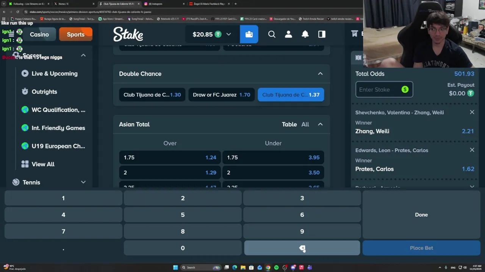Screen dimensions: 485x272
Task: Collapse the Soccer sidebar section
Action: coord(83,56)
